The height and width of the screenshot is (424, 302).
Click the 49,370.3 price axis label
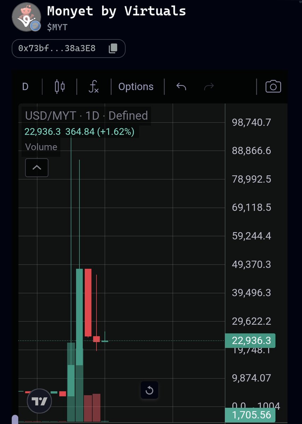coord(251,264)
